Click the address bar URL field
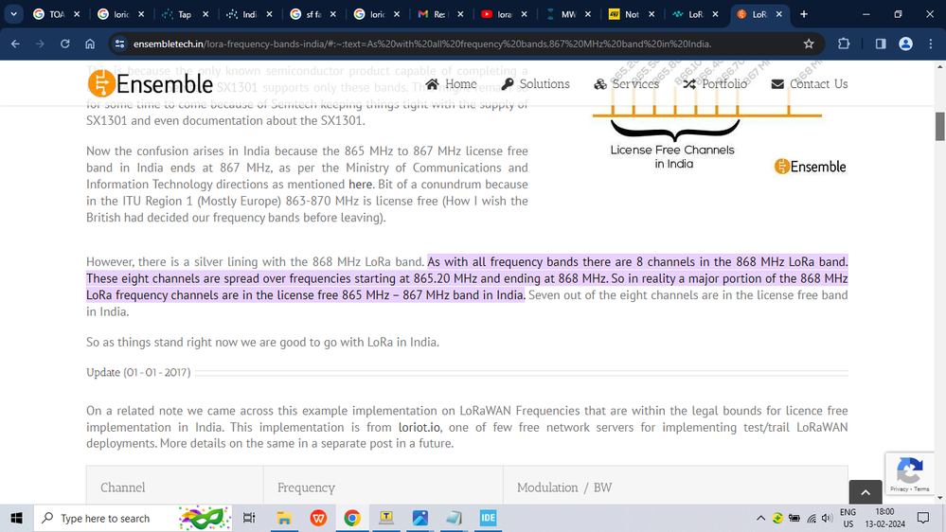The image size is (946, 532). point(422,44)
